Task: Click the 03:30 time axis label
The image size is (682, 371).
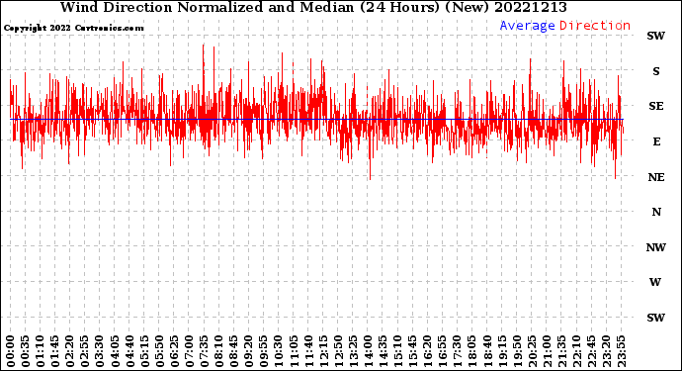Action: pyautogui.click(x=100, y=351)
